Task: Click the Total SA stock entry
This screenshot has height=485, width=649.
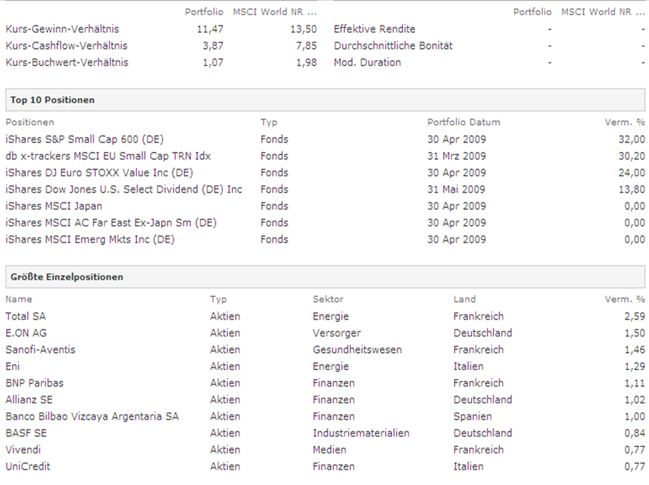Action: (x=25, y=317)
